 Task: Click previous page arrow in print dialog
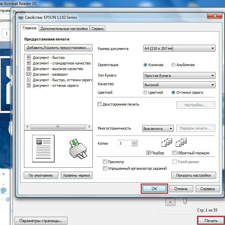(x=170, y=202)
